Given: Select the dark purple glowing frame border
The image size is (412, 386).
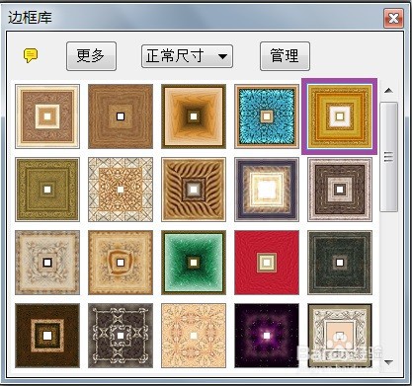Looking at the screenshot, I should point(267,190).
